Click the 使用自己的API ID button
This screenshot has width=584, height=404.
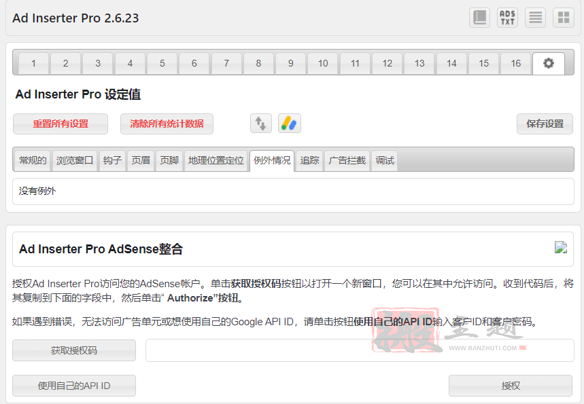tap(73, 386)
